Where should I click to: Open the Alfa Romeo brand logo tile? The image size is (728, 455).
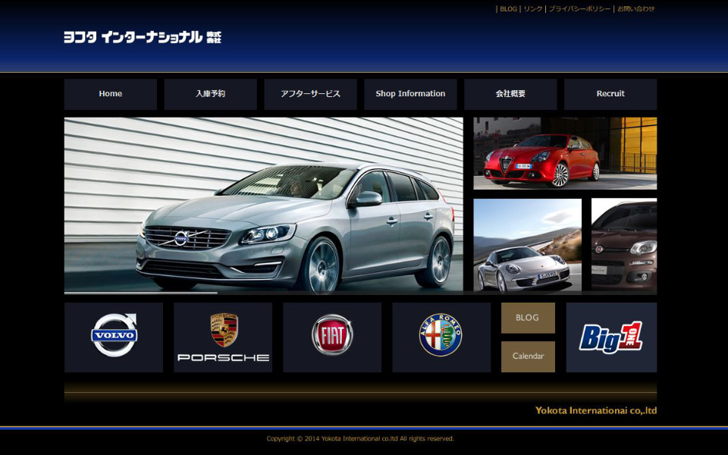(x=441, y=337)
